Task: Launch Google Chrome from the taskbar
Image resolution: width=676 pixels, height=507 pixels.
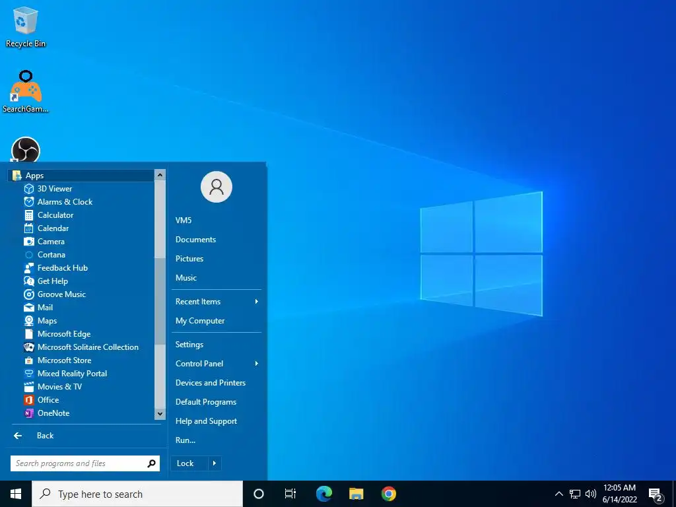Action: 389,494
